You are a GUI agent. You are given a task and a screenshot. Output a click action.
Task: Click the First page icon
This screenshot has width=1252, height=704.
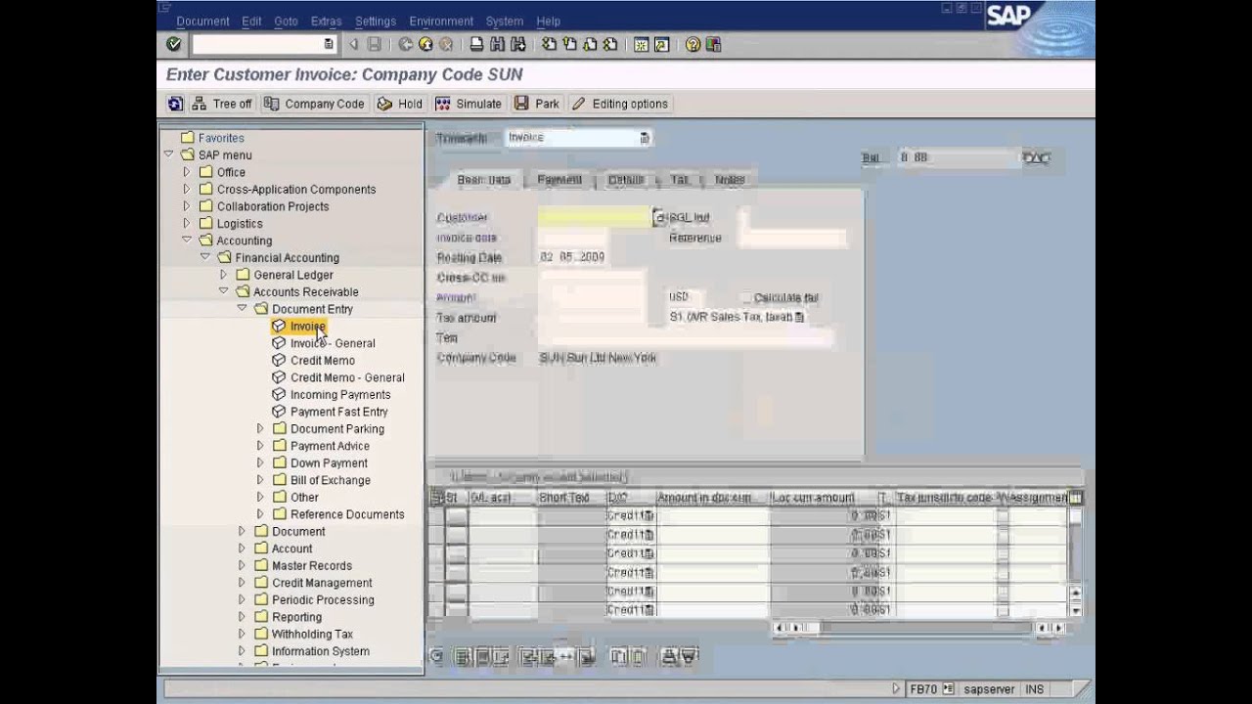coord(549,44)
